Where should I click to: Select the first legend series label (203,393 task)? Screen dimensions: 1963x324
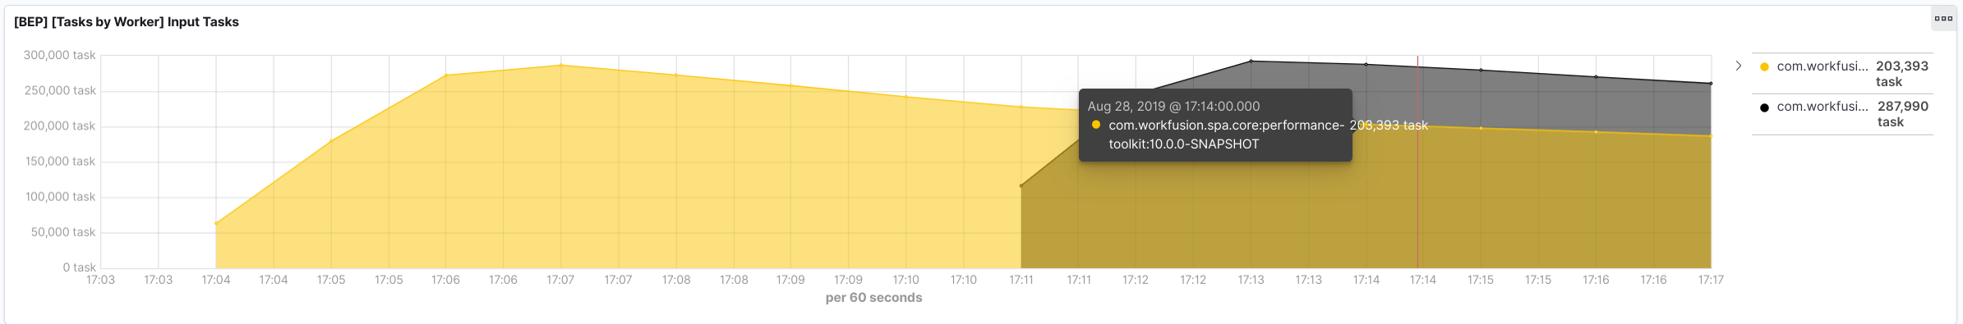coord(1822,66)
